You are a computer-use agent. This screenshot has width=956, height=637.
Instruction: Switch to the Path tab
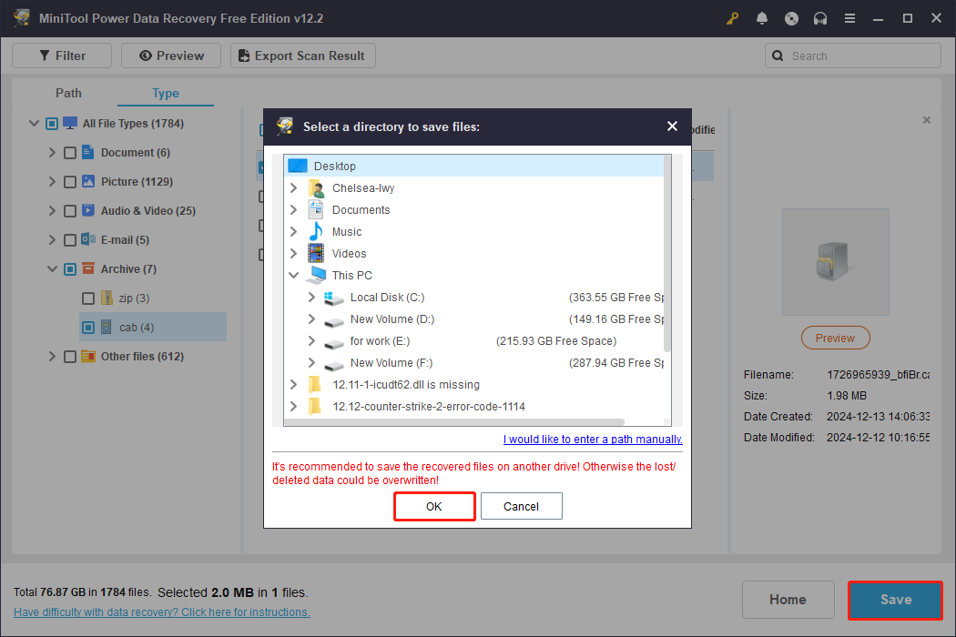tap(68, 93)
